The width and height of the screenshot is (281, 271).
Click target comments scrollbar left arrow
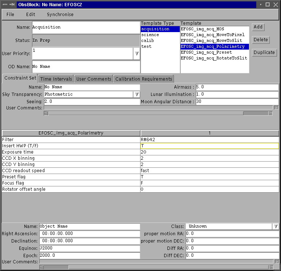(41, 267)
